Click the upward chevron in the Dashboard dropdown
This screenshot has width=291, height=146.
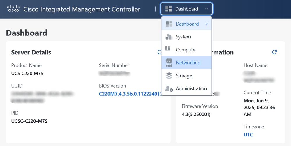click(207, 9)
